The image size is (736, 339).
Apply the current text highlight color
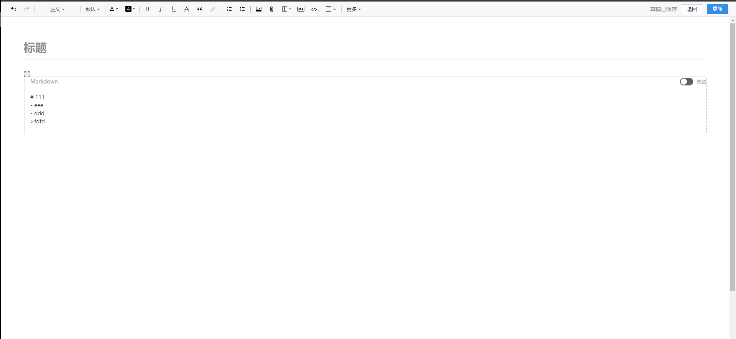[128, 9]
